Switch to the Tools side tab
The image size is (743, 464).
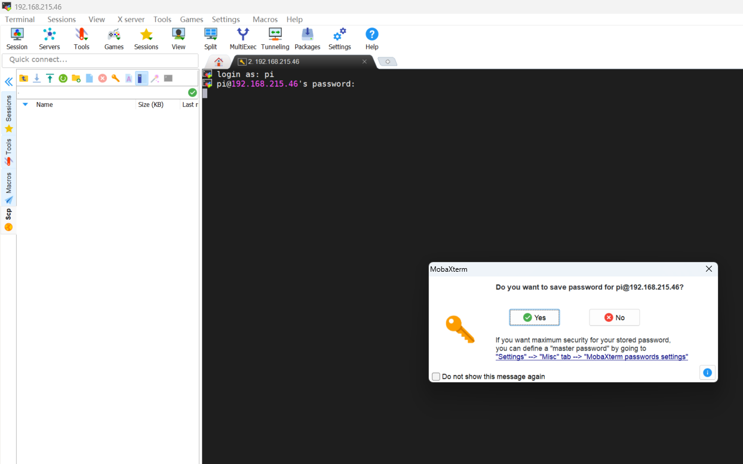coord(8,152)
